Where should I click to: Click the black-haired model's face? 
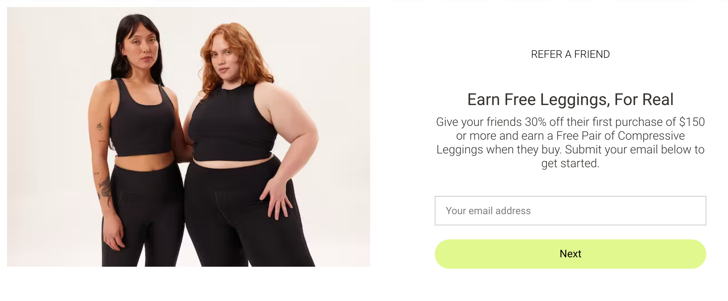coord(141,49)
